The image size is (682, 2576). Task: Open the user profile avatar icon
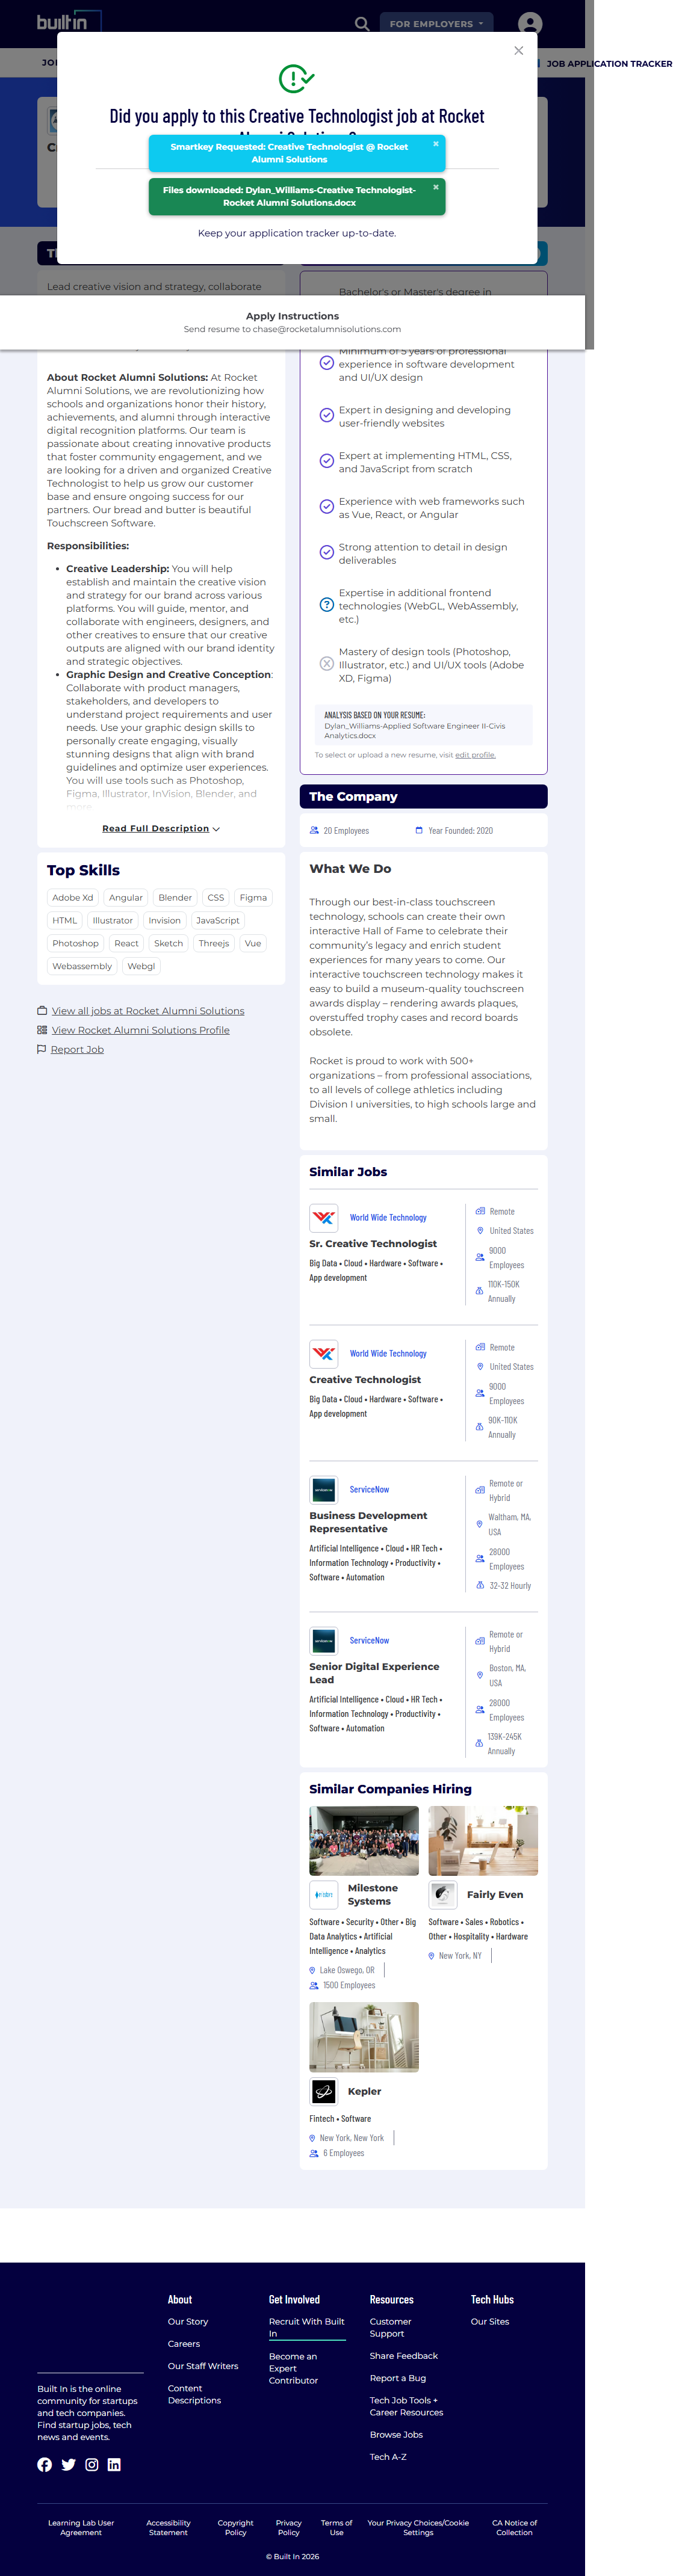[x=530, y=23]
